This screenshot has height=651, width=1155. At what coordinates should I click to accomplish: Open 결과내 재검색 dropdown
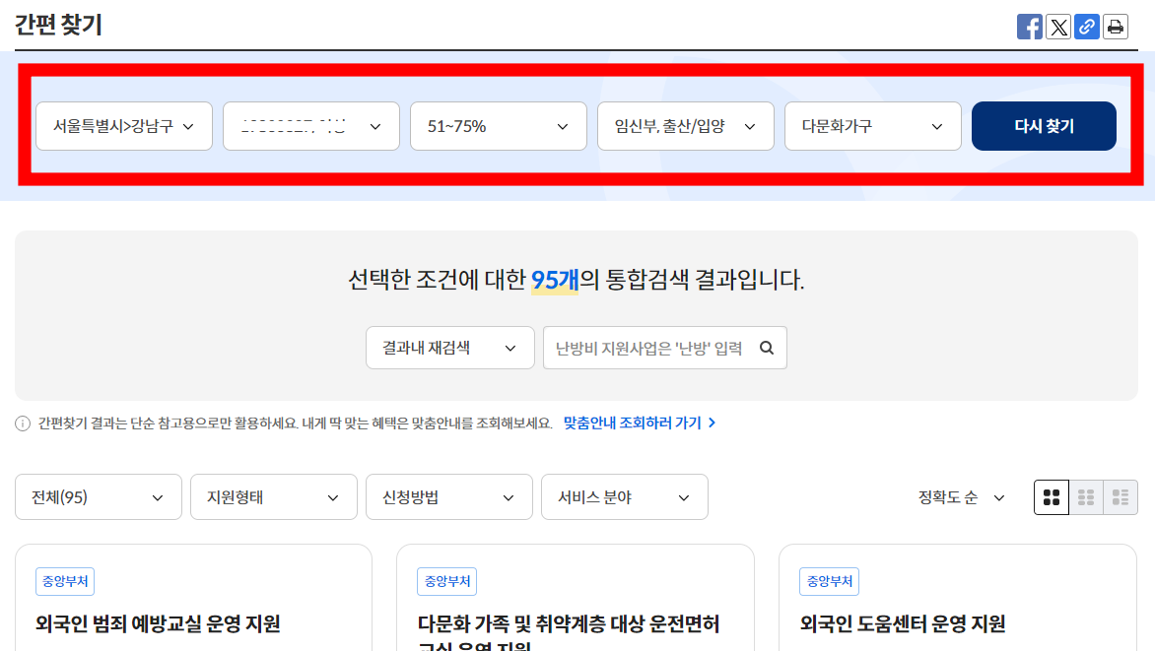tap(449, 348)
